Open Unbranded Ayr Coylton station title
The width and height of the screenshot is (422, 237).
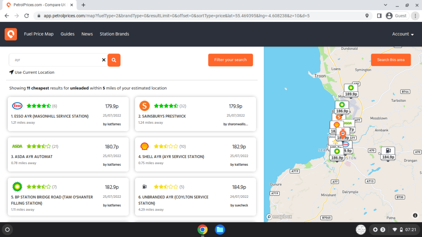click(x=173, y=200)
